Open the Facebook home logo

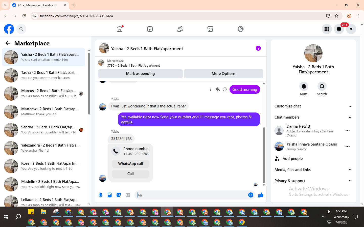[9, 29]
